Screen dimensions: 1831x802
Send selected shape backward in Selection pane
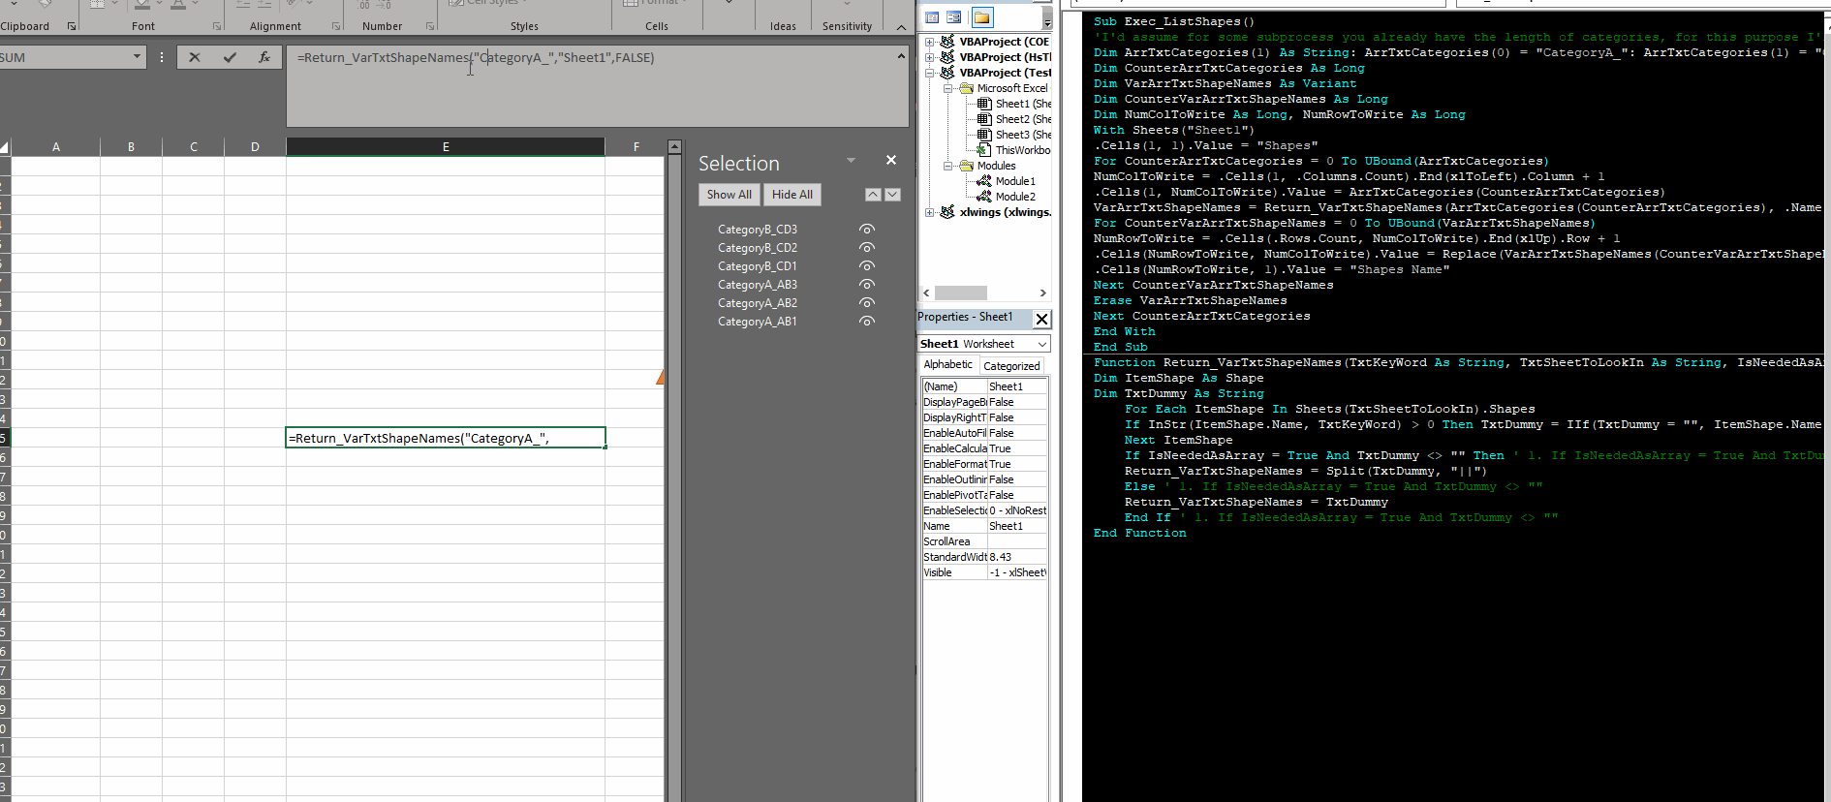pyautogui.click(x=892, y=195)
